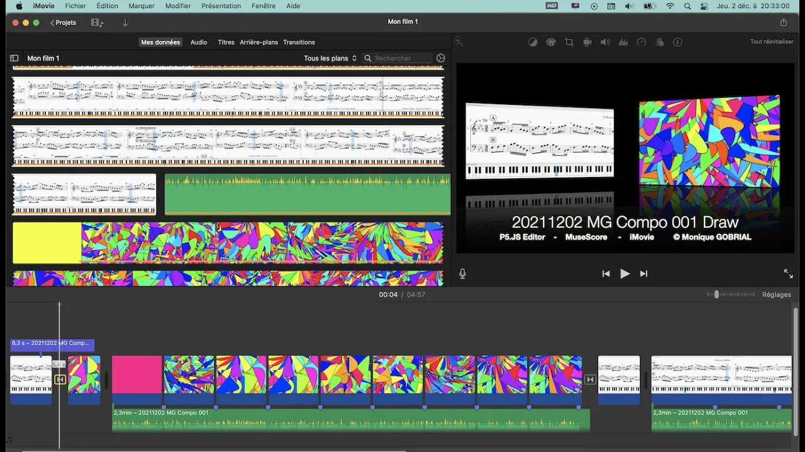Image resolution: width=805 pixels, height=452 pixels.
Task: Open the Présentation menu
Action: [221, 6]
